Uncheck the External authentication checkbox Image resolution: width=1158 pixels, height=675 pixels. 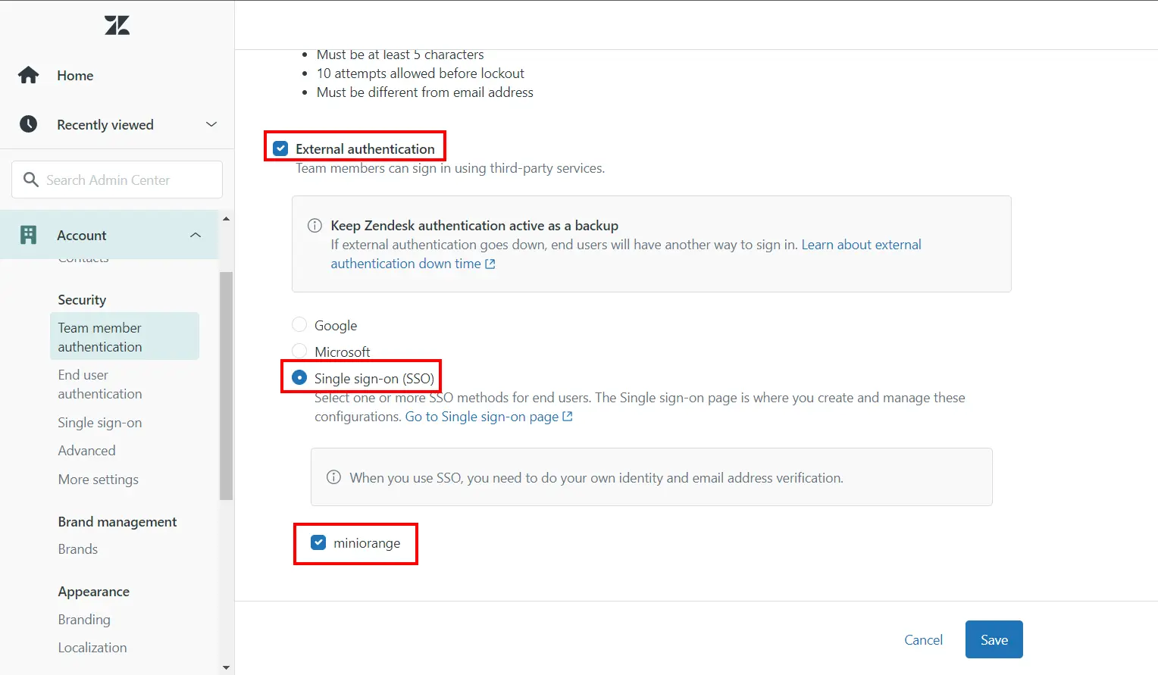tap(280, 148)
